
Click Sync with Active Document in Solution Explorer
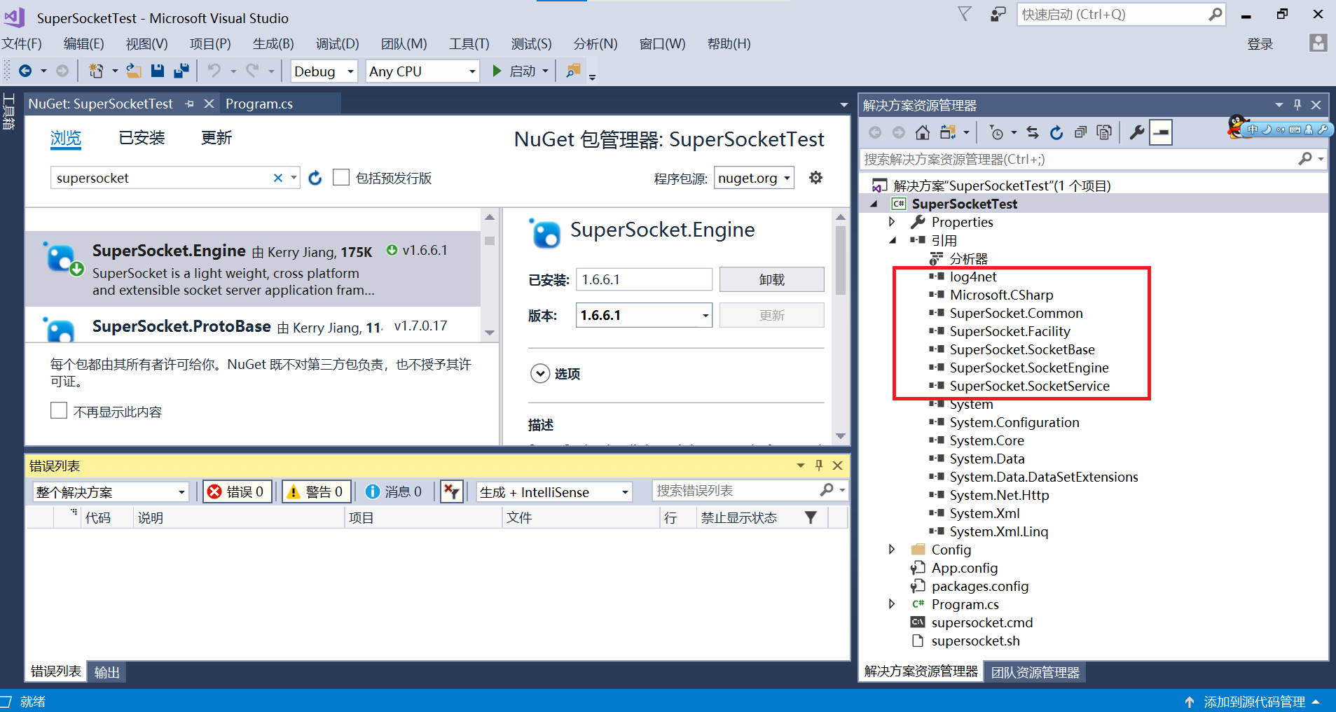(x=1033, y=132)
